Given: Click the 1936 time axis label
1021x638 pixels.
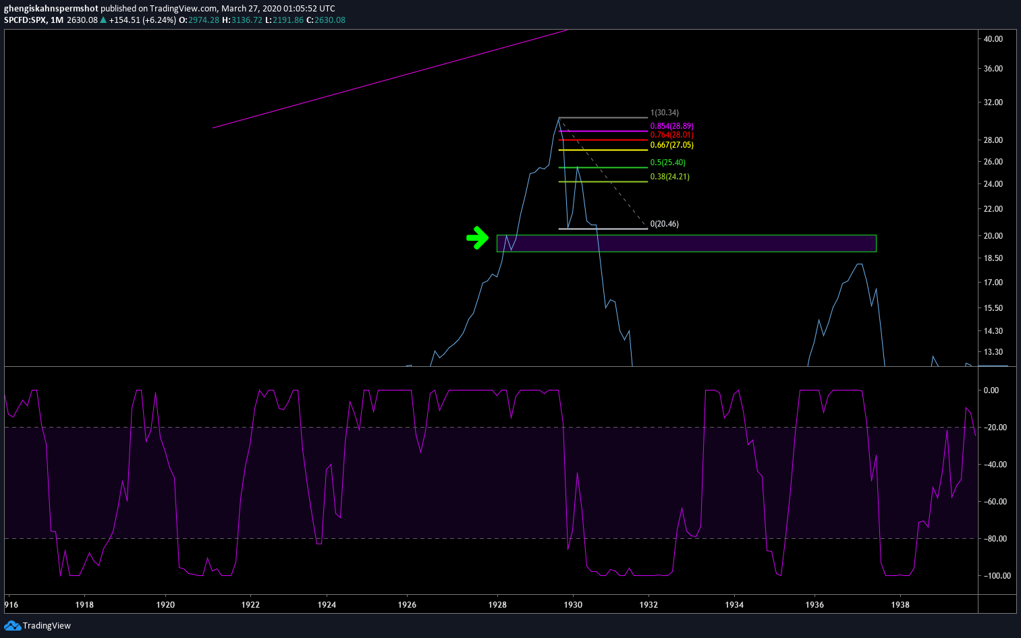Looking at the screenshot, I should pos(815,605).
